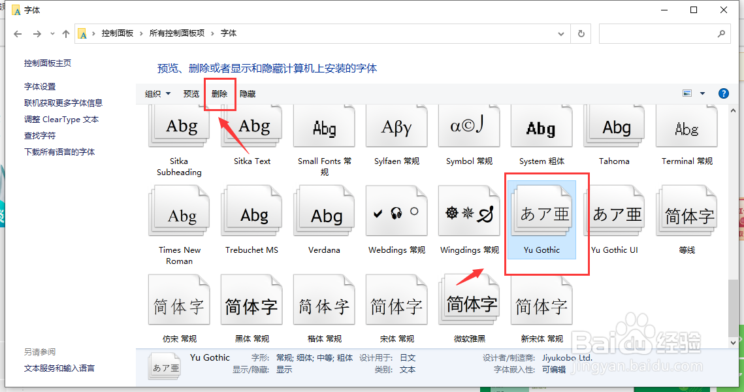Image resolution: width=744 pixels, height=392 pixels.
Task: Click 隐藏 in the toolbar
Action: click(248, 94)
